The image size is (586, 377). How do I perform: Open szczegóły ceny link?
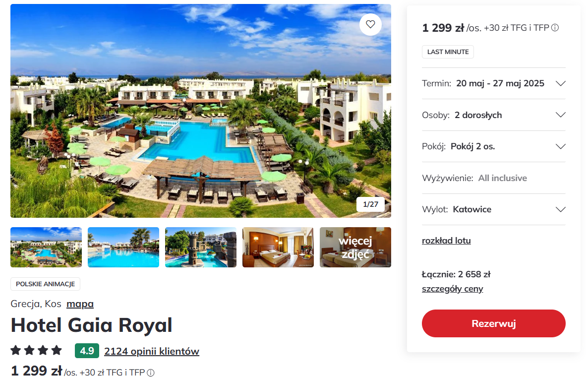point(452,289)
